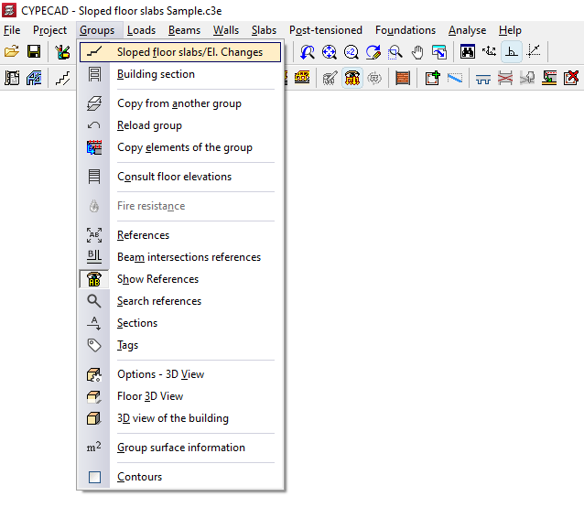Image resolution: width=584 pixels, height=518 pixels.
Task: Click the blue sloped line toolbar icon
Action: click(x=454, y=78)
